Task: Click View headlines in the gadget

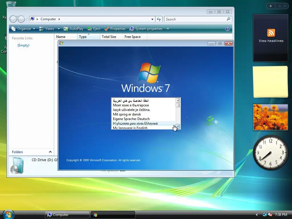Action: coord(271,41)
